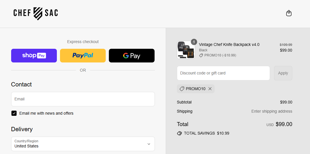The width and height of the screenshot is (310, 154).
Task: Focus the Email input field
Action: tap(83, 99)
